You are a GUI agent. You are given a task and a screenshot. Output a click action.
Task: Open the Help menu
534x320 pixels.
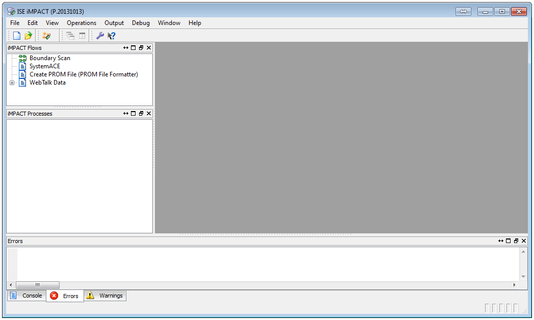195,23
